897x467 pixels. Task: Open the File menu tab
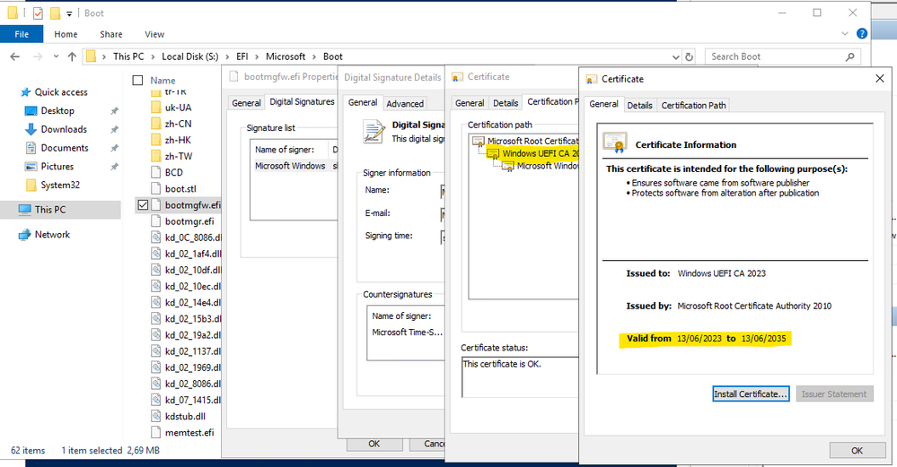pyautogui.click(x=22, y=34)
